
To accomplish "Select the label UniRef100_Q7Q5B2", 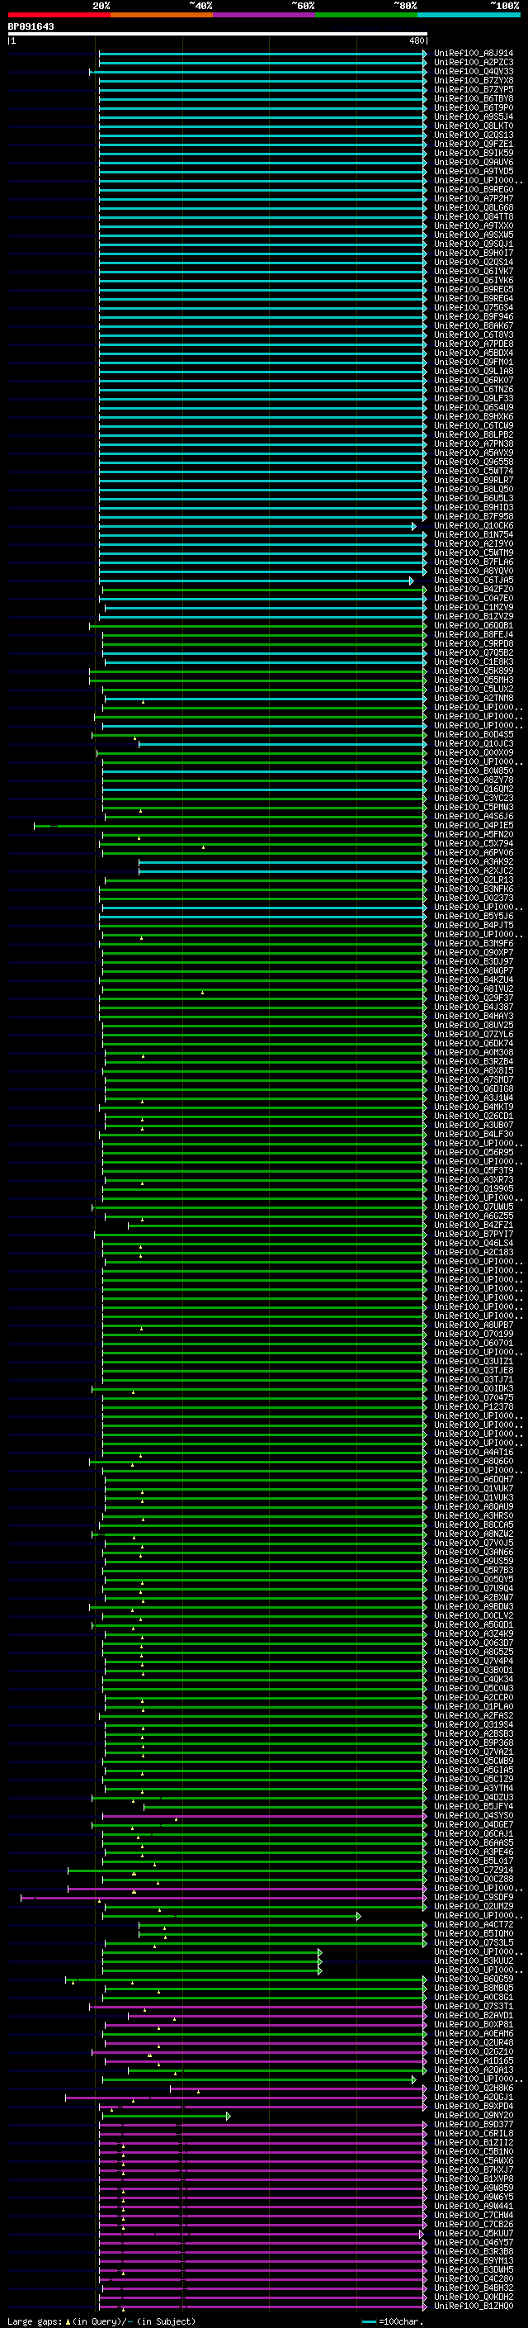I will tap(473, 652).
